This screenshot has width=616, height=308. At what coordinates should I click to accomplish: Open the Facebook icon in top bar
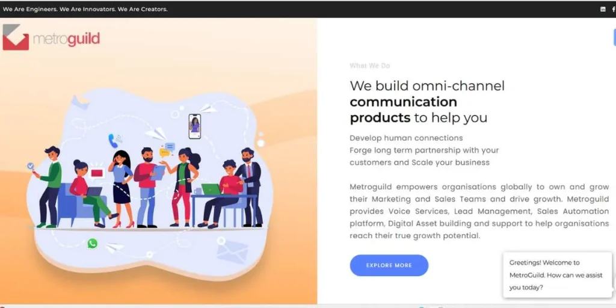(x=614, y=10)
